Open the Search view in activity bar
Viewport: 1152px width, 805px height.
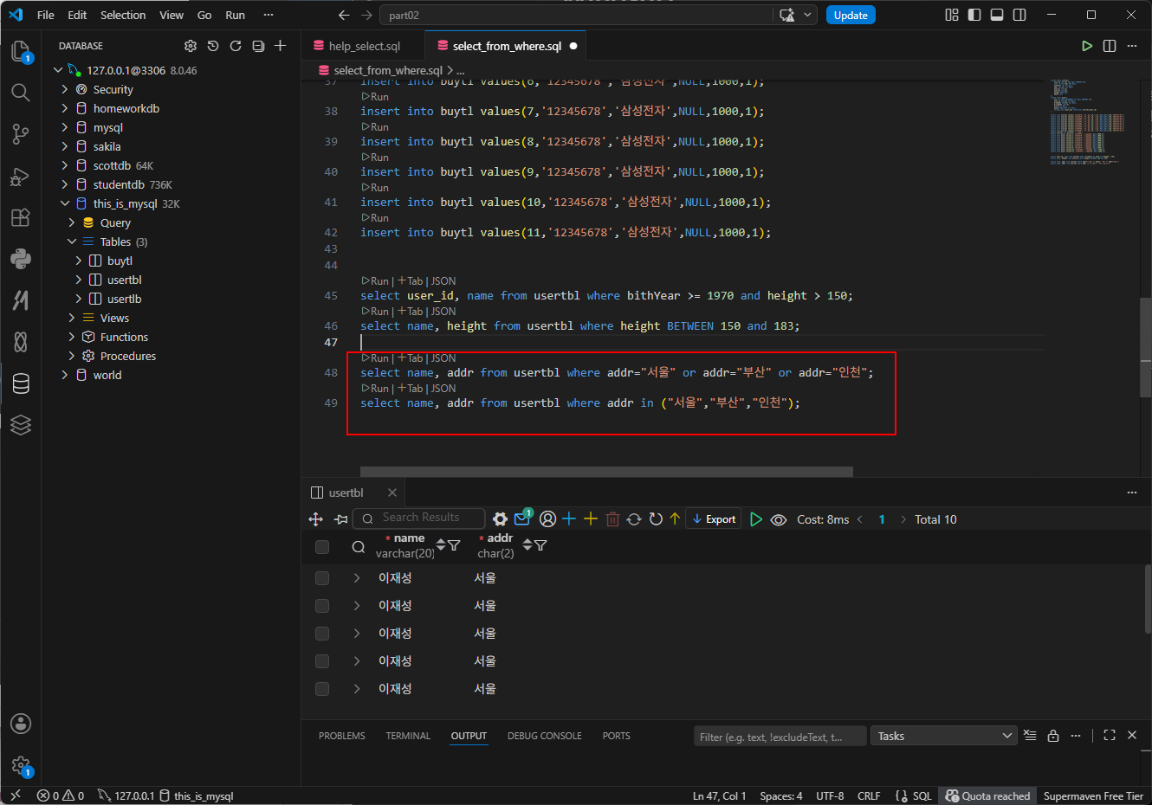tap(21, 93)
